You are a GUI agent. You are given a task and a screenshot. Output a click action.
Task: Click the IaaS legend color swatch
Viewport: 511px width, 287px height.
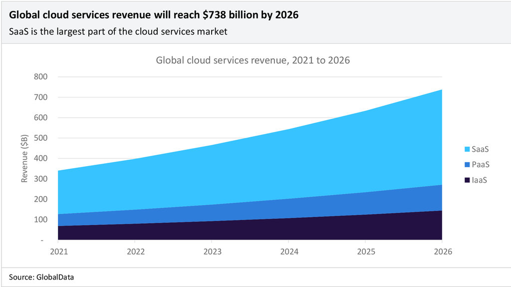click(467, 180)
